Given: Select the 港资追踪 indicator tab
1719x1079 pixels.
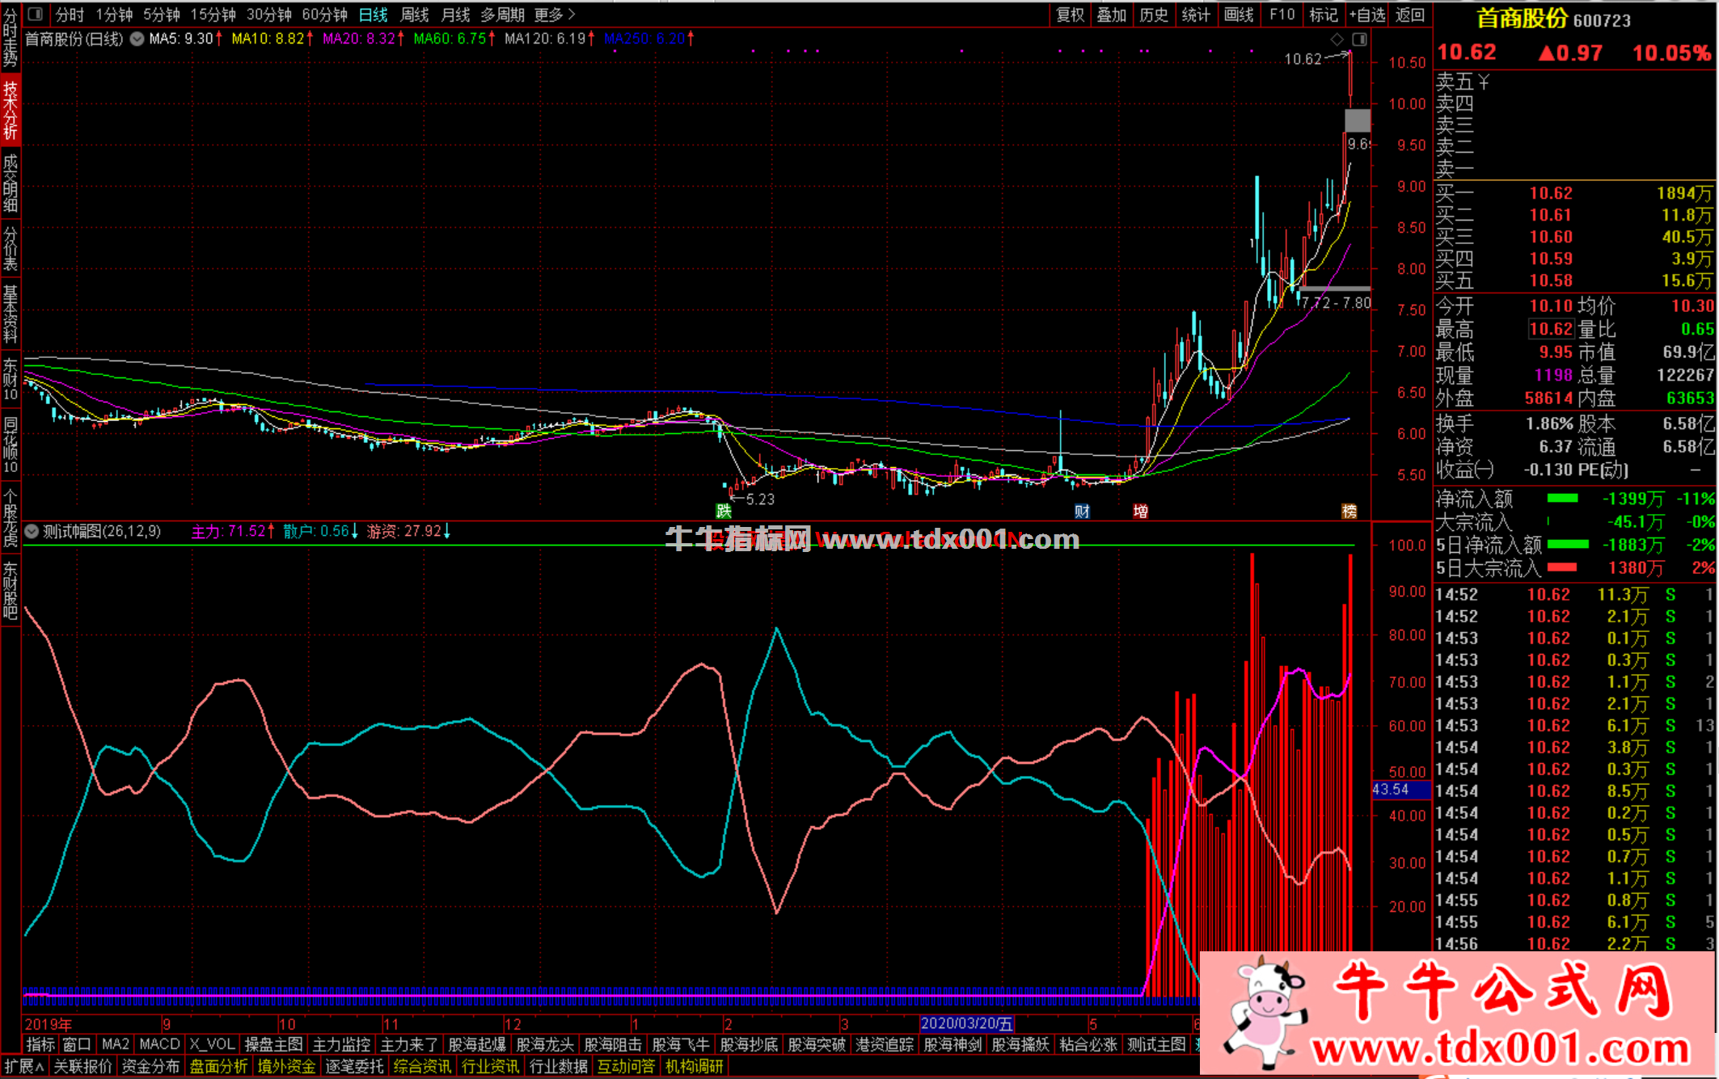Looking at the screenshot, I should 885,1044.
